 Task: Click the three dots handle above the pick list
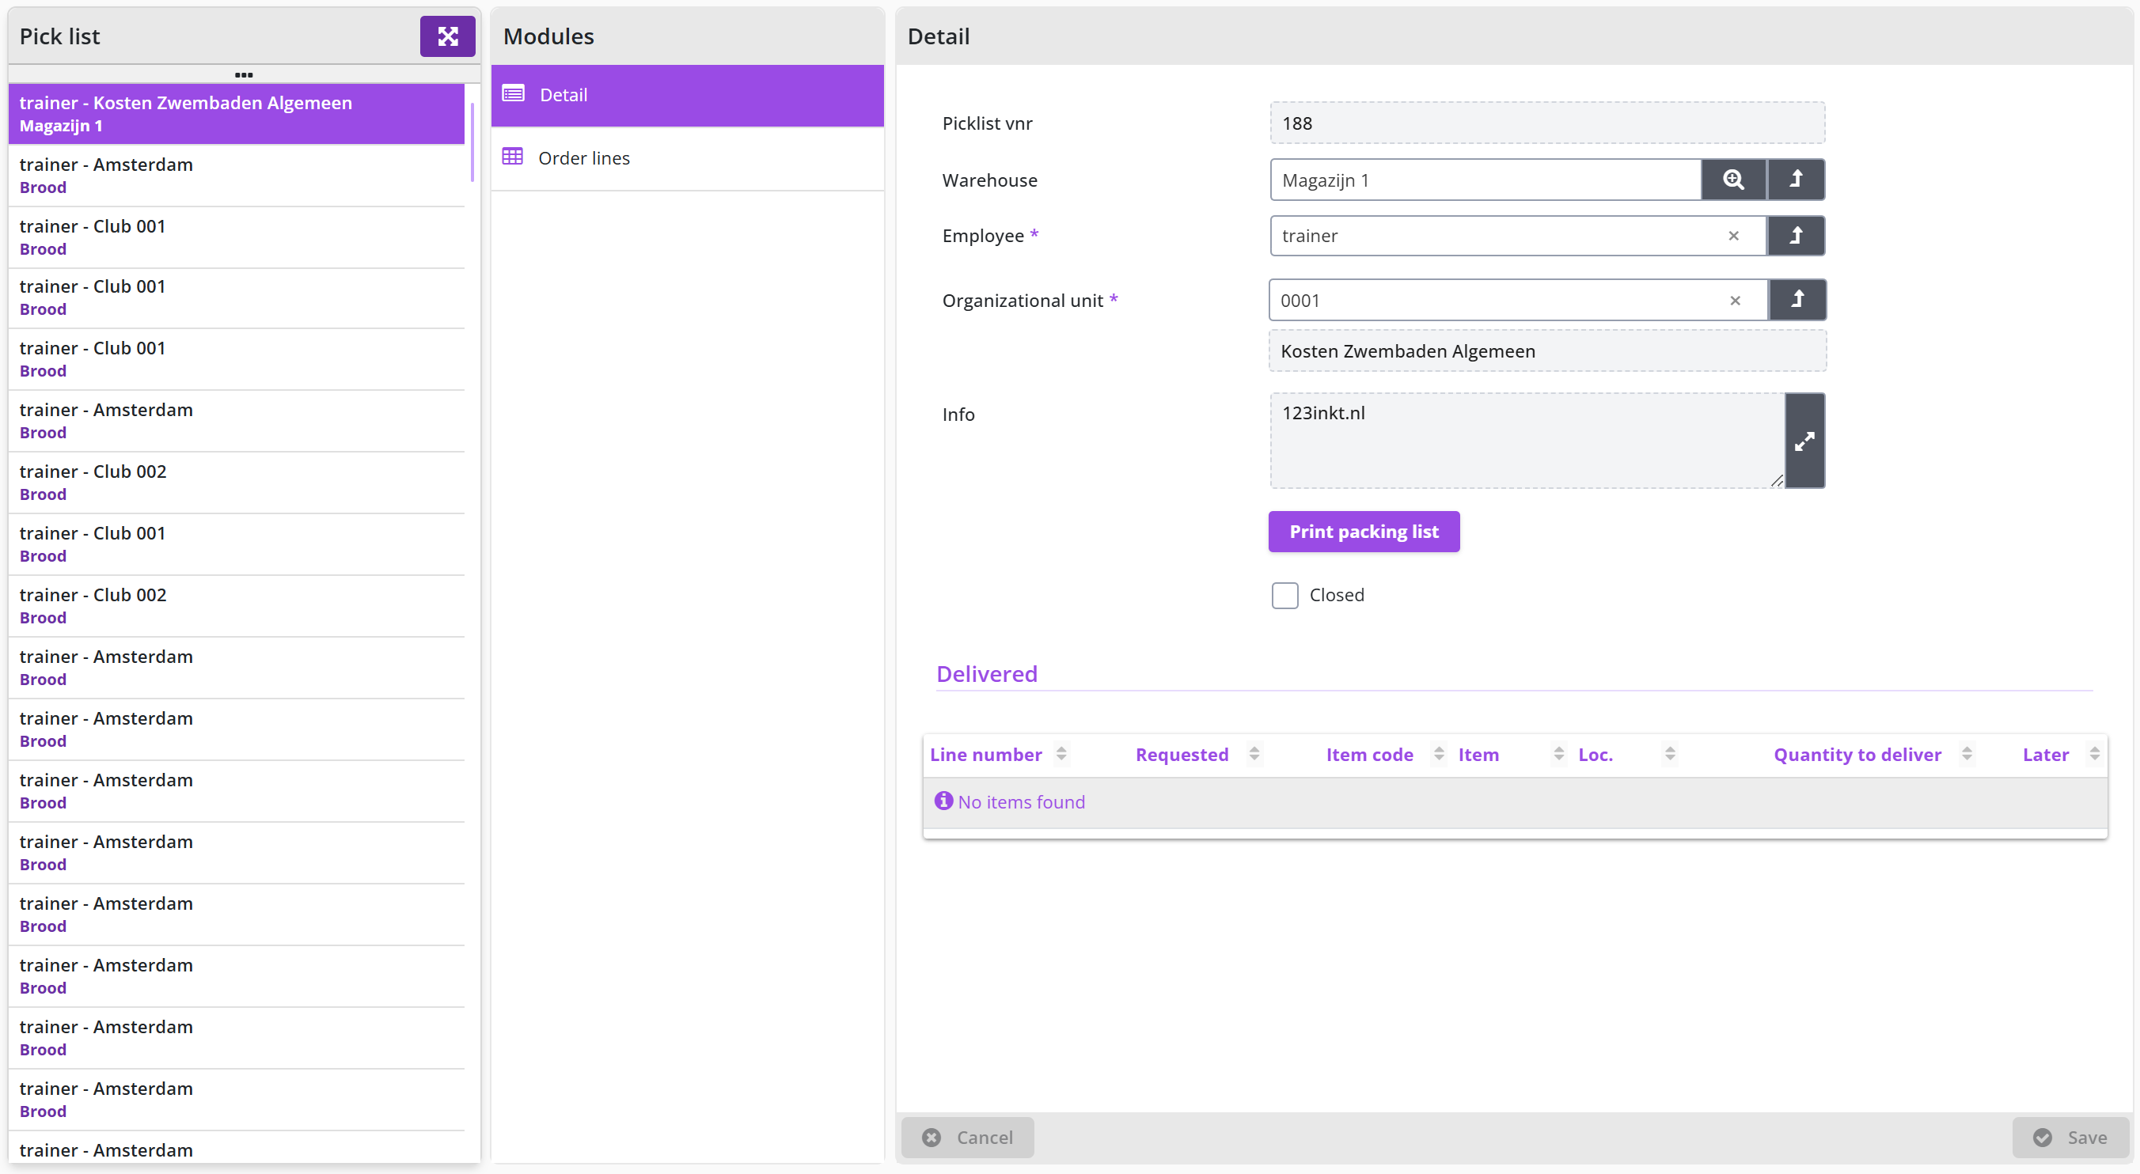[x=244, y=74]
